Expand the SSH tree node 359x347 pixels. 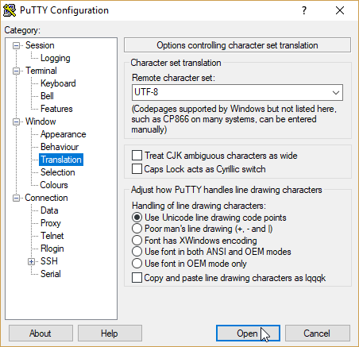pyautogui.click(x=31, y=262)
